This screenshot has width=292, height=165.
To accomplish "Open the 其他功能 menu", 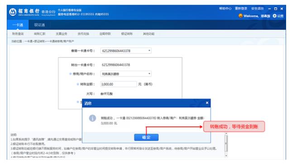I will pos(148,34).
